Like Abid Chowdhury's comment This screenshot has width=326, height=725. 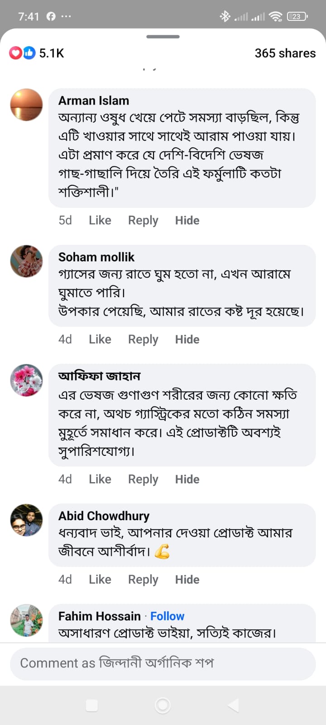coord(100,580)
